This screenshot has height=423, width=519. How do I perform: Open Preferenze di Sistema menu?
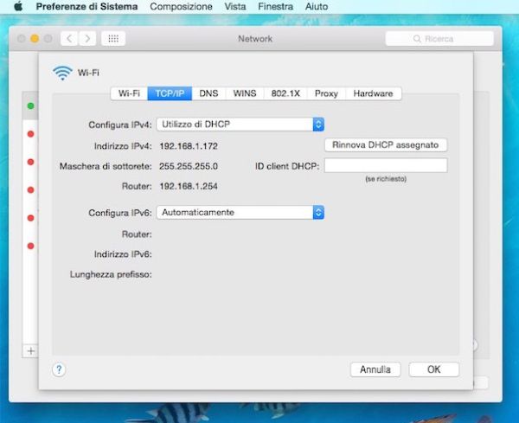pos(86,6)
